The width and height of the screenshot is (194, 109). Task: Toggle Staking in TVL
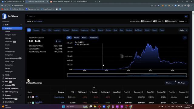tap(142, 21)
